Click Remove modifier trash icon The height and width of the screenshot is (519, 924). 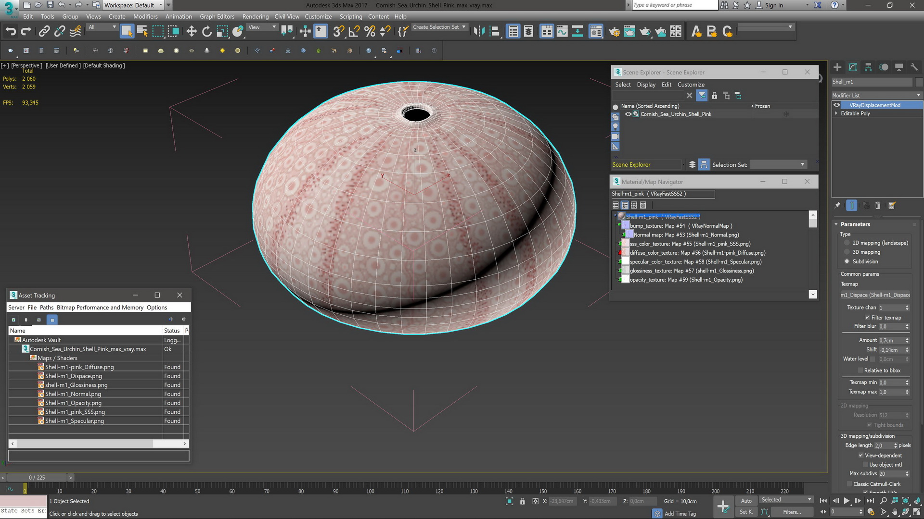(x=877, y=206)
